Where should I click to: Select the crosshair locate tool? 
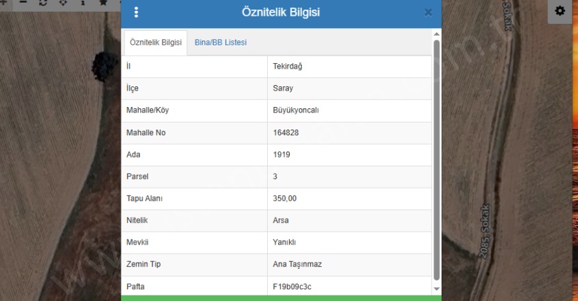64,3
